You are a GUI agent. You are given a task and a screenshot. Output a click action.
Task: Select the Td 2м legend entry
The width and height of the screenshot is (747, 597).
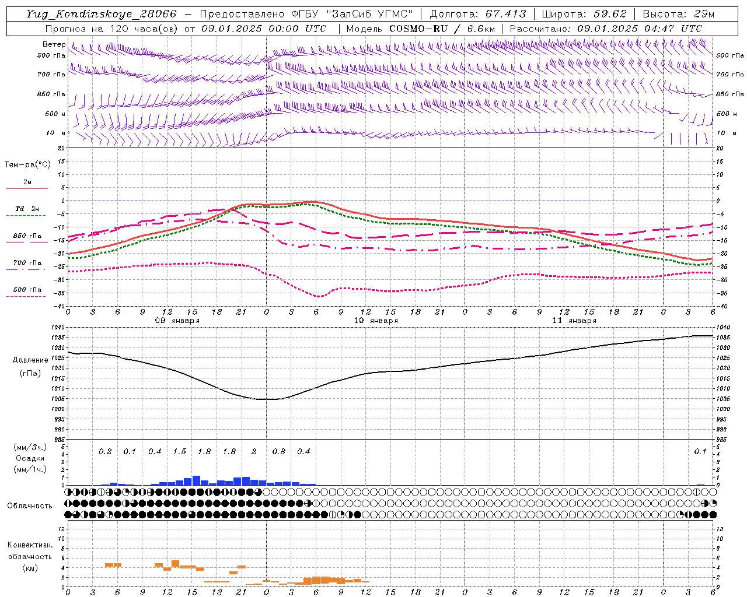[x=27, y=209]
